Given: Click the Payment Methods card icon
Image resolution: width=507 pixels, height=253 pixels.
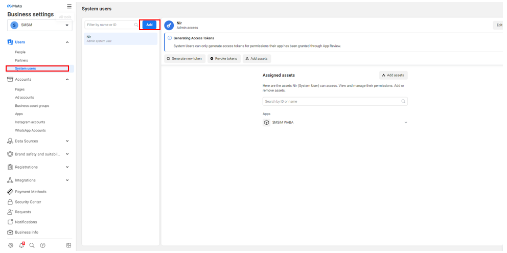Looking at the screenshot, I should pos(10,192).
